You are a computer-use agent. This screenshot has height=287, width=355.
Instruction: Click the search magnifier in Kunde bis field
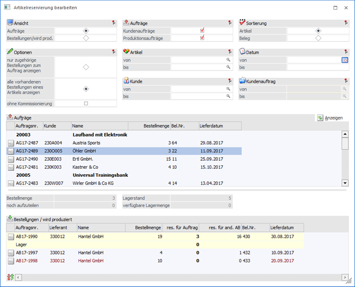point(228,96)
